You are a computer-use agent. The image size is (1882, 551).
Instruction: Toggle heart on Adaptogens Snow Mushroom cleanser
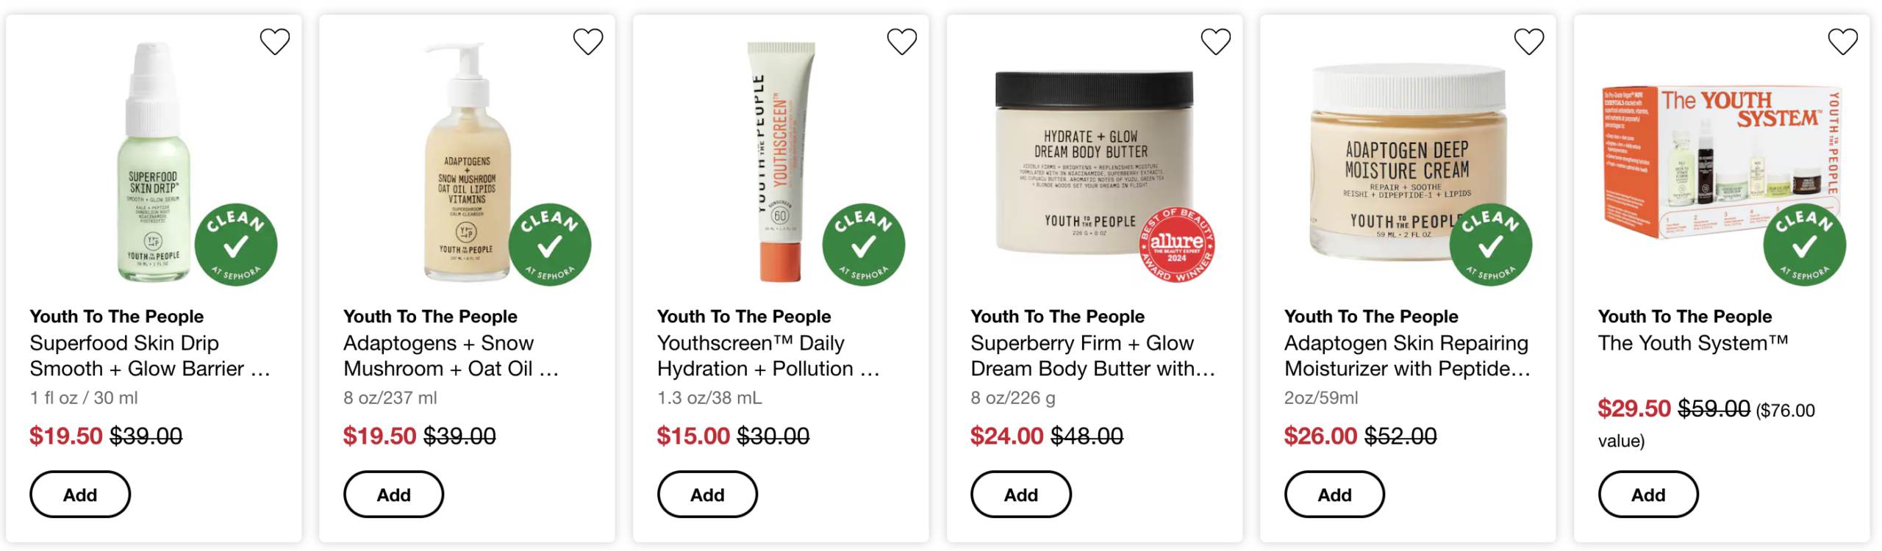(x=588, y=42)
